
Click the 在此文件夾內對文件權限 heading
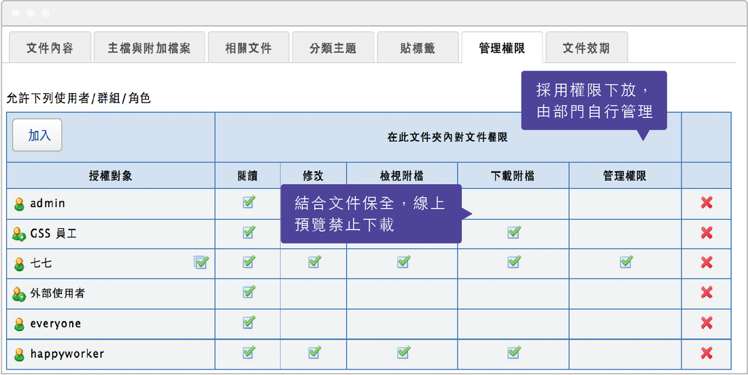click(447, 138)
